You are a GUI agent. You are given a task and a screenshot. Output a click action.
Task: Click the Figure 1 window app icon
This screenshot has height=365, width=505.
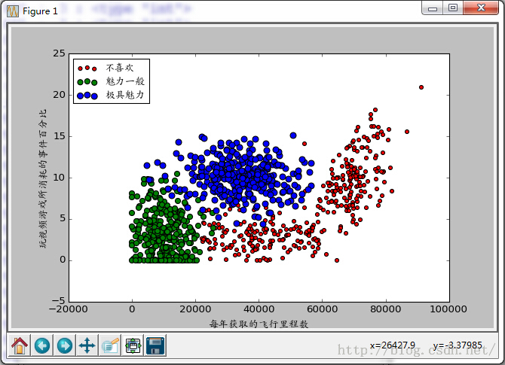tap(13, 11)
